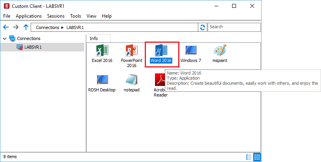The width and height of the screenshot is (321, 162).
Task: Open the Help menu
Action: [107, 16]
